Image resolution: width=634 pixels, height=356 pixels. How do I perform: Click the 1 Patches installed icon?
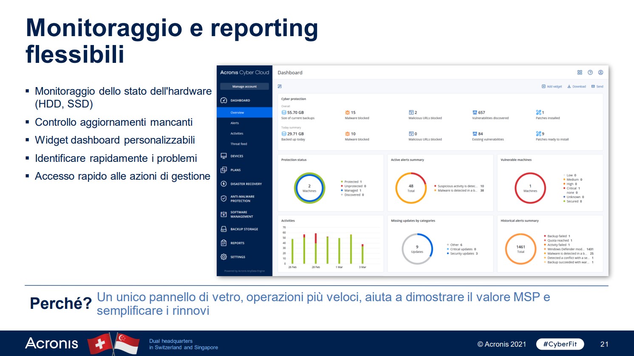click(538, 113)
